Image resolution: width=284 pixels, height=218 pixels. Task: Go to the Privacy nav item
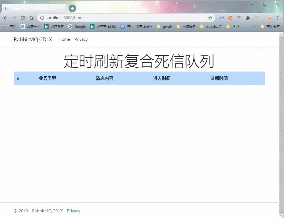pyautogui.click(x=81, y=39)
